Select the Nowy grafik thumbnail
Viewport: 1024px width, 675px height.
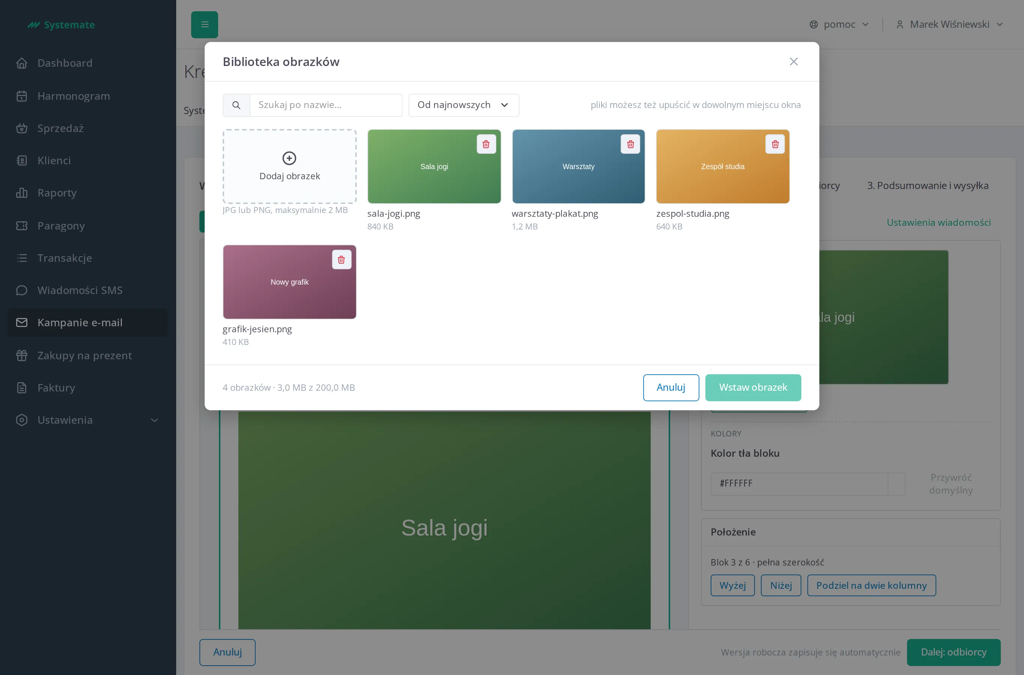click(290, 282)
